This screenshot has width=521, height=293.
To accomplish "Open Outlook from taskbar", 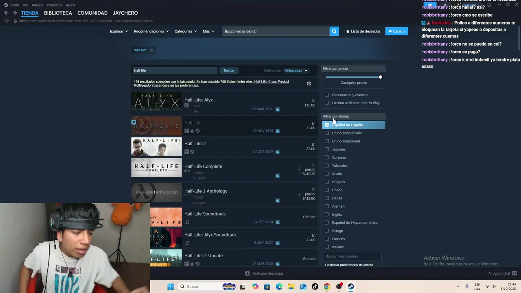I will point(303,286).
